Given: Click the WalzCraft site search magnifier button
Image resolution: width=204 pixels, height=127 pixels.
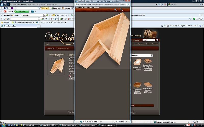Looking at the screenshot, I should coord(157,40).
